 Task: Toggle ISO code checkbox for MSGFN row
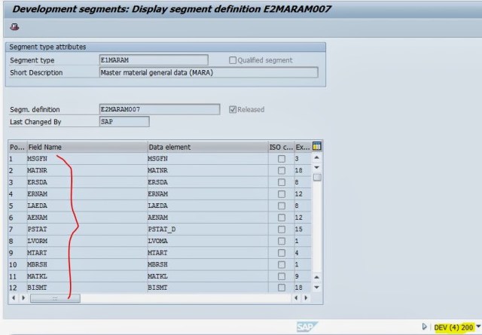(281, 159)
